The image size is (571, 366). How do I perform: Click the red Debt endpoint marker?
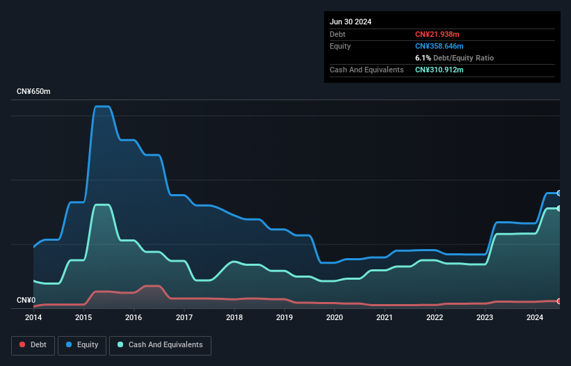tap(559, 301)
